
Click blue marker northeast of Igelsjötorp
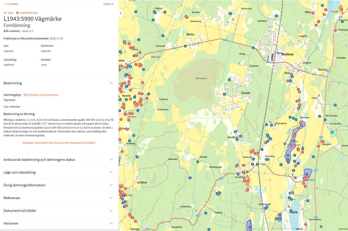pyautogui.click(x=276, y=16)
